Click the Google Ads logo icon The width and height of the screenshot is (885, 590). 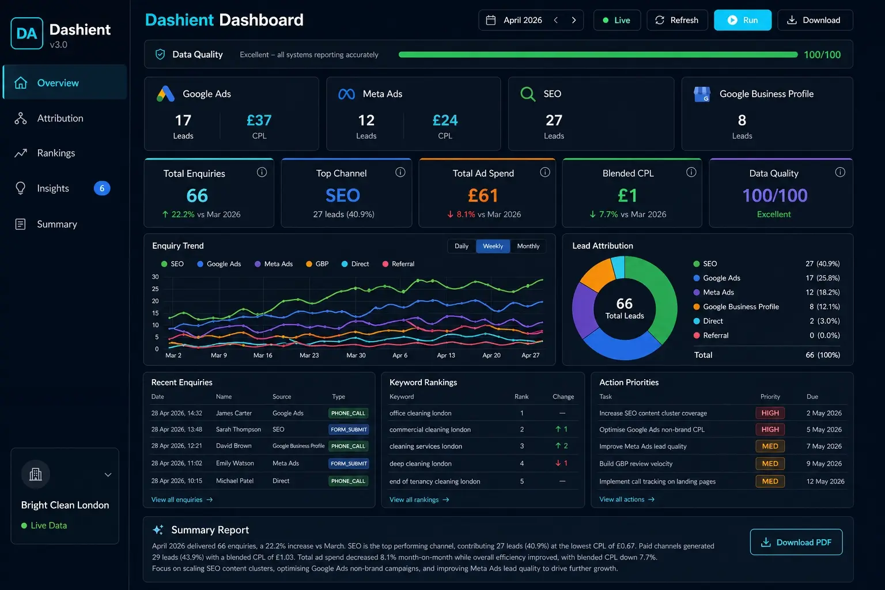pyautogui.click(x=165, y=94)
